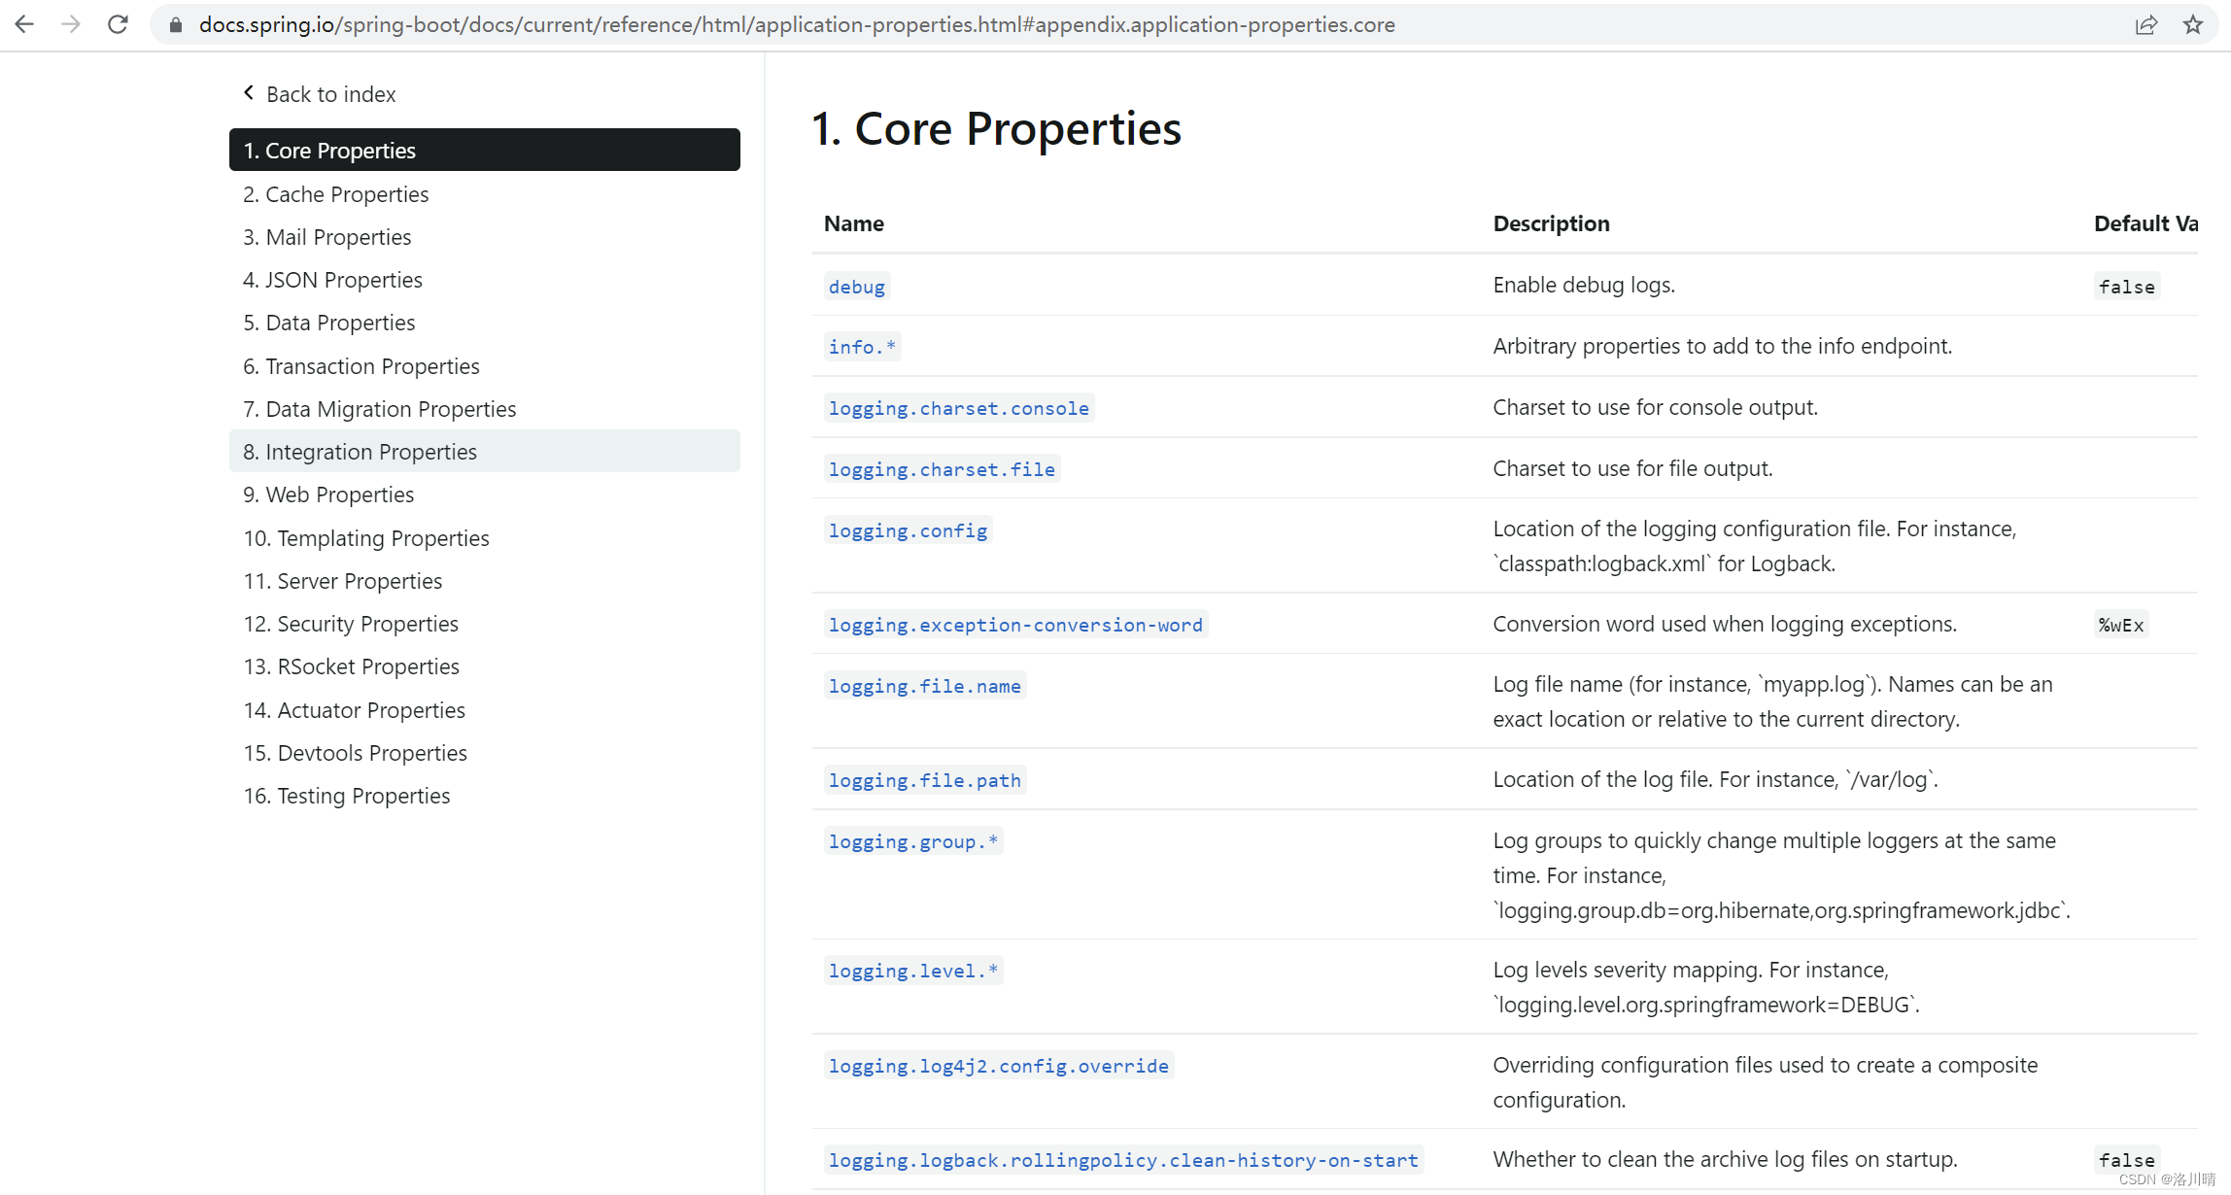Image resolution: width=2231 pixels, height=1195 pixels.
Task: Open the info.* property link
Action: click(x=861, y=346)
